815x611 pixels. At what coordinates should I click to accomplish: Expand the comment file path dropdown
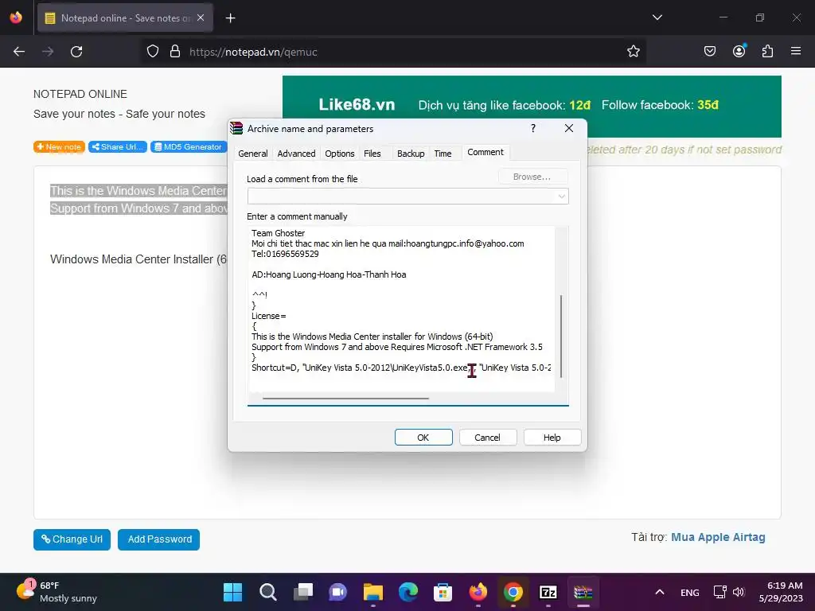click(561, 197)
